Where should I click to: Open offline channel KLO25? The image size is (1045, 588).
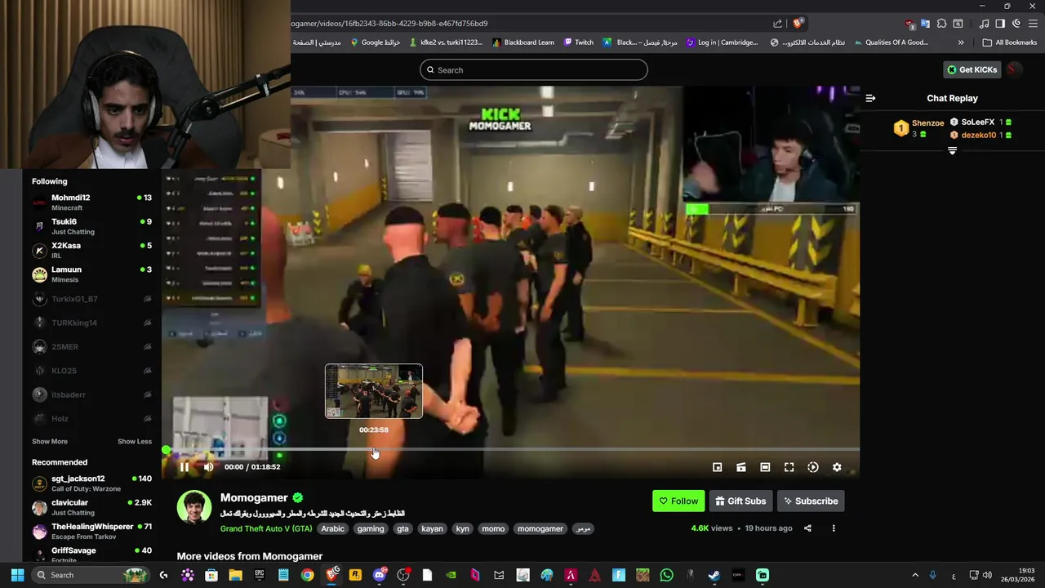91,371
